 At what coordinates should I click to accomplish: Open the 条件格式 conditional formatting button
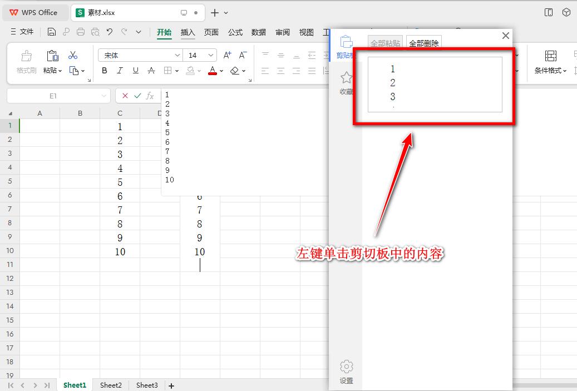[x=550, y=62]
